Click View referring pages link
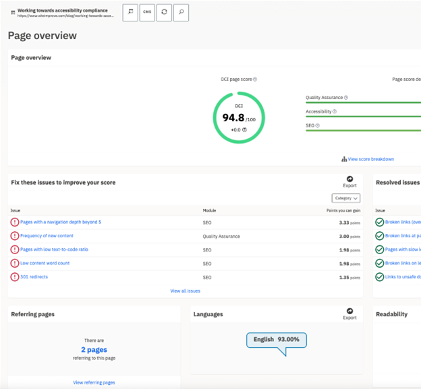This screenshot has width=421, height=389. tap(94, 382)
